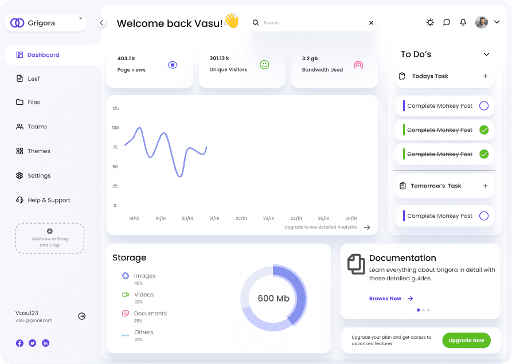
Task: Open the Files section
Action: point(34,102)
